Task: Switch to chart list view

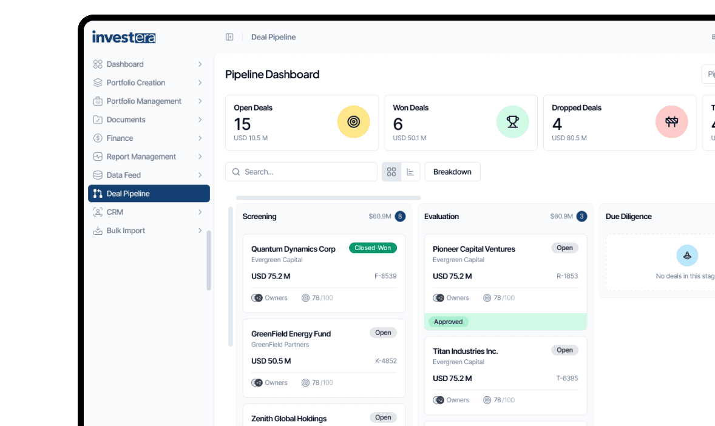Action: pos(410,172)
